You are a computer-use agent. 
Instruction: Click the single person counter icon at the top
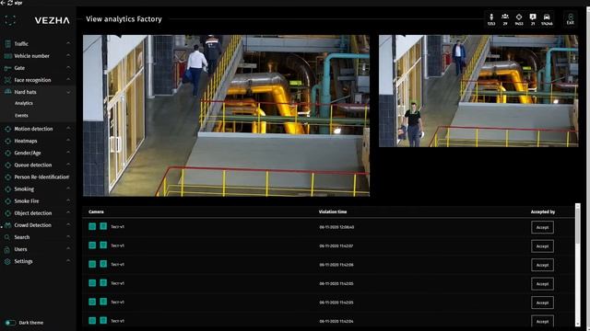tap(491, 17)
